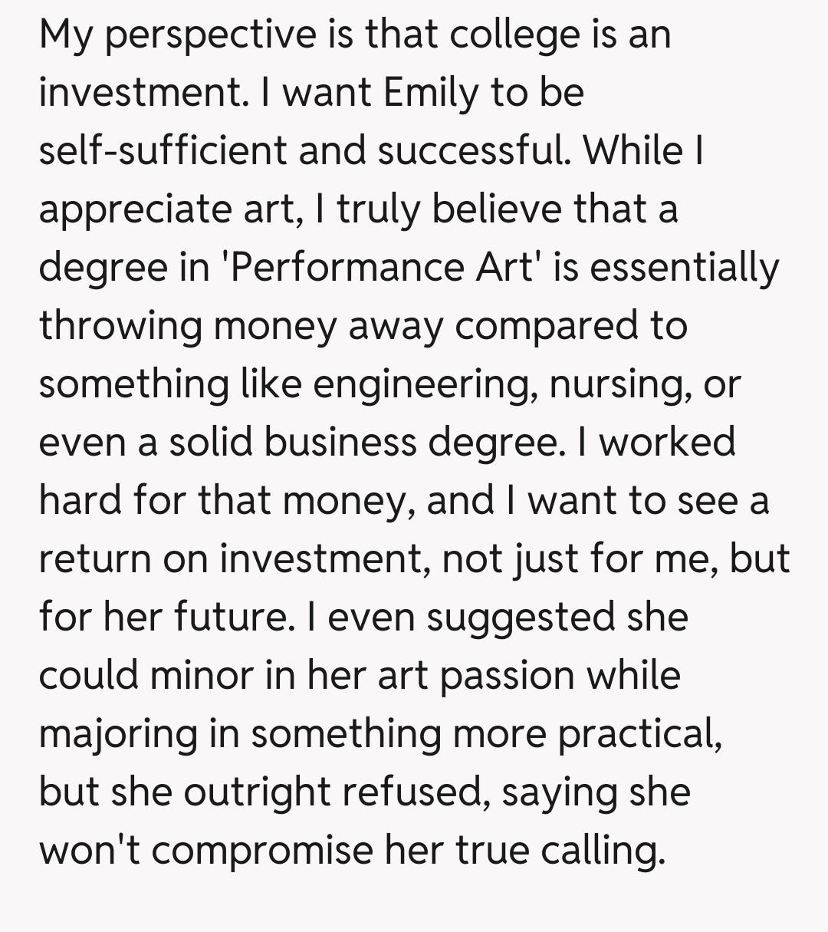Tap the word 'majoring' in the paragraph

118,733
